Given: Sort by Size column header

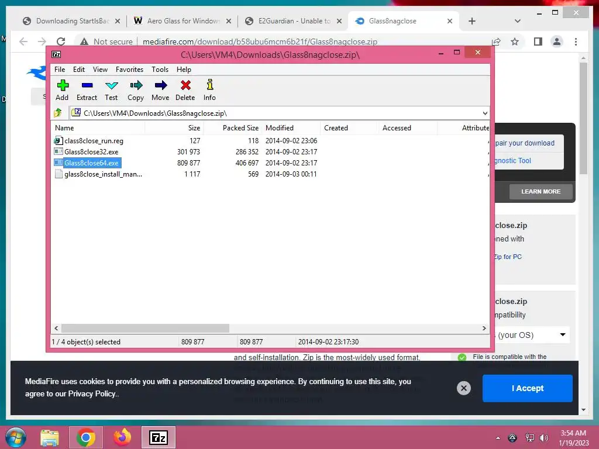Looking at the screenshot, I should (x=174, y=128).
